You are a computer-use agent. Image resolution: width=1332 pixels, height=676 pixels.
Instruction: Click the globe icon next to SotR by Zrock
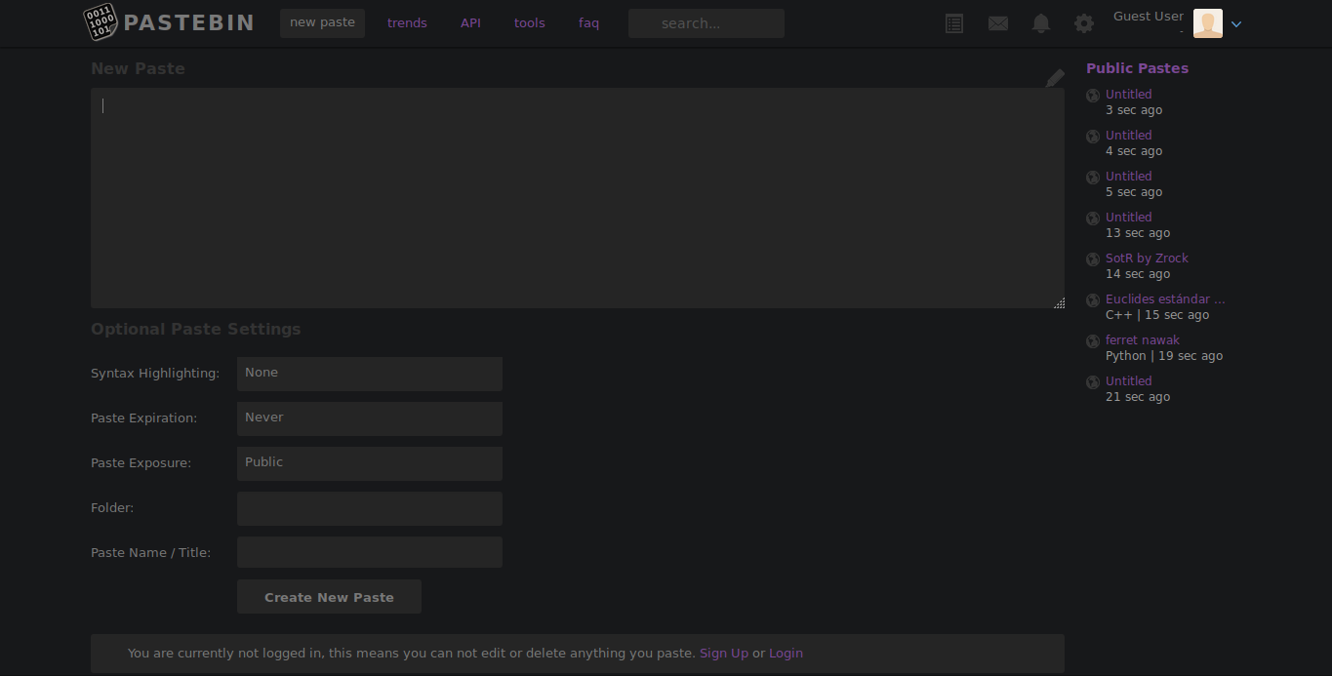click(x=1092, y=258)
